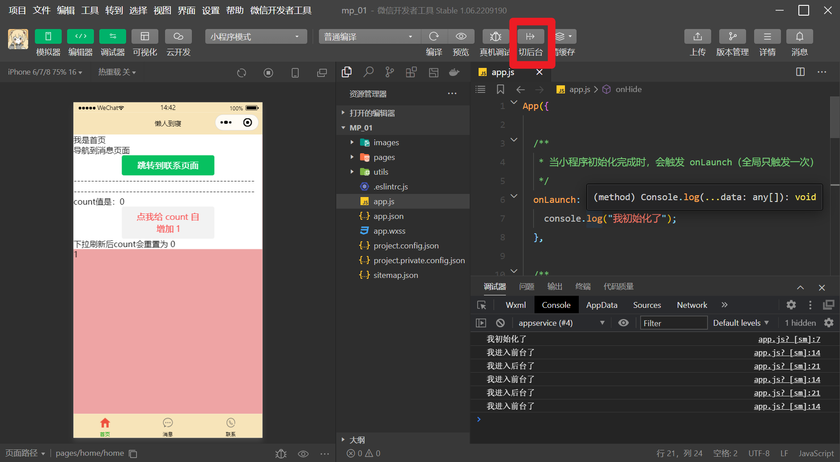Open the 文件 menu
Image resolution: width=840 pixels, height=462 pixels.
tap(42, 10)
